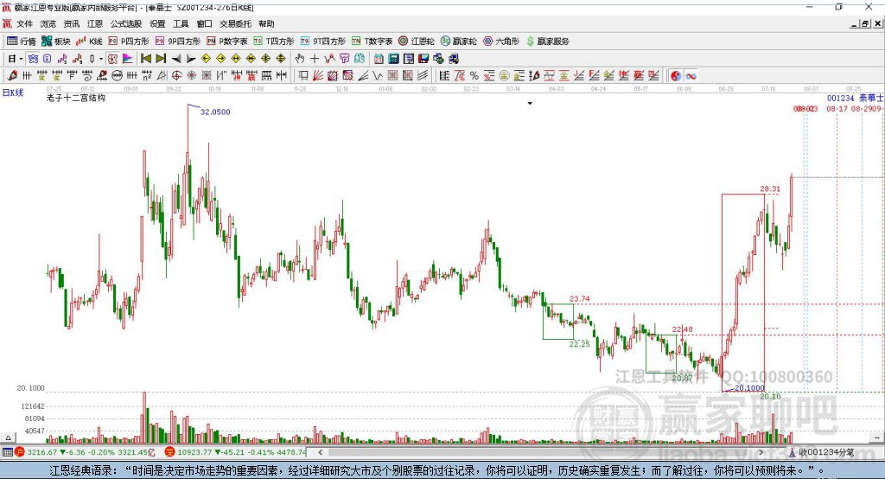Open the P数字表 tool
The height and width of the screenshot is (479, 885).
[x=227, y=42]
